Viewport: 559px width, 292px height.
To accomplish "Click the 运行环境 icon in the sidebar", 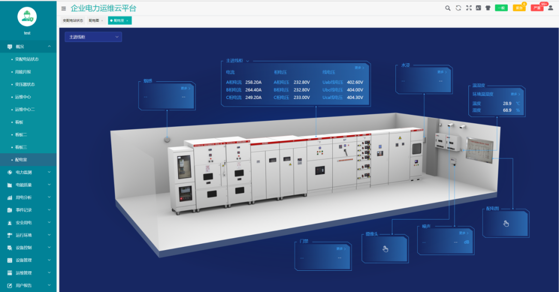I will 10,236.
